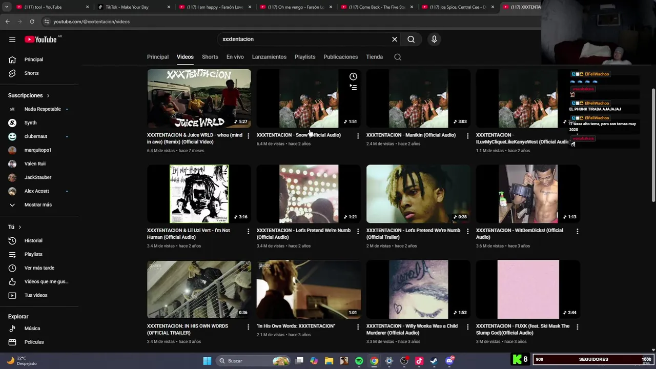656x369 pixels.
Task: Open options for WitDemDicks! video
Action: click(577, 231)
